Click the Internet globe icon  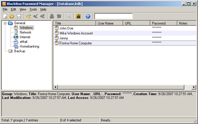click(x=16, y=37)
